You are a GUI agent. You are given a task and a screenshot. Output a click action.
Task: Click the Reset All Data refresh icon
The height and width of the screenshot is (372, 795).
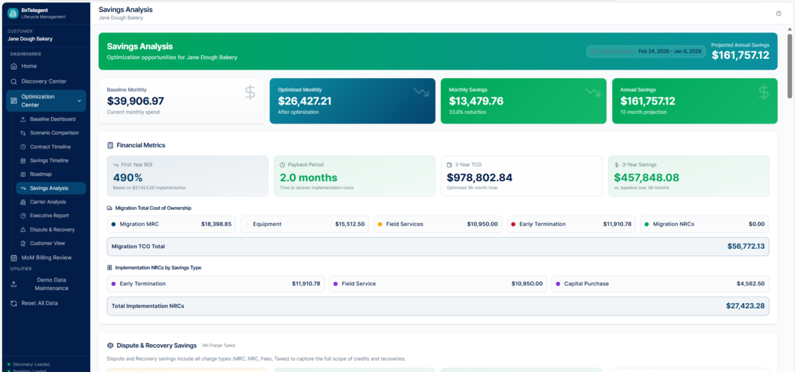point(14,303)
